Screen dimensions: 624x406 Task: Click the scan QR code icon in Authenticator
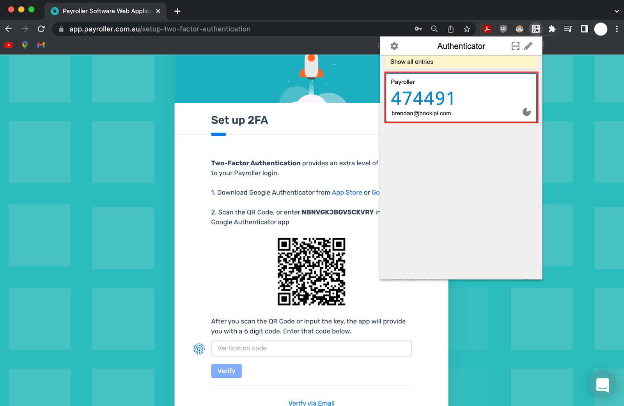coord(515,46)
